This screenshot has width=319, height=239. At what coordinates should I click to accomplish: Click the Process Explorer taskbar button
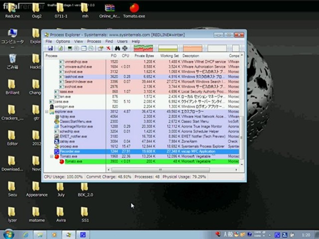click(x=68, y=235)
